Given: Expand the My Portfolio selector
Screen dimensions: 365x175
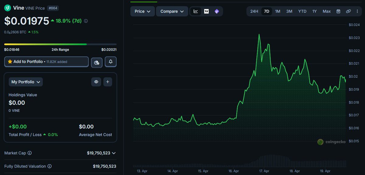Looking at the screenshot, I should (26, 82).
